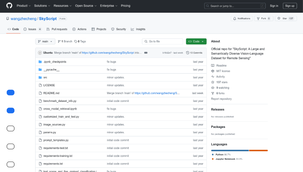Click the customized_train_and_test.py file icon

click(x=40, y=117)
